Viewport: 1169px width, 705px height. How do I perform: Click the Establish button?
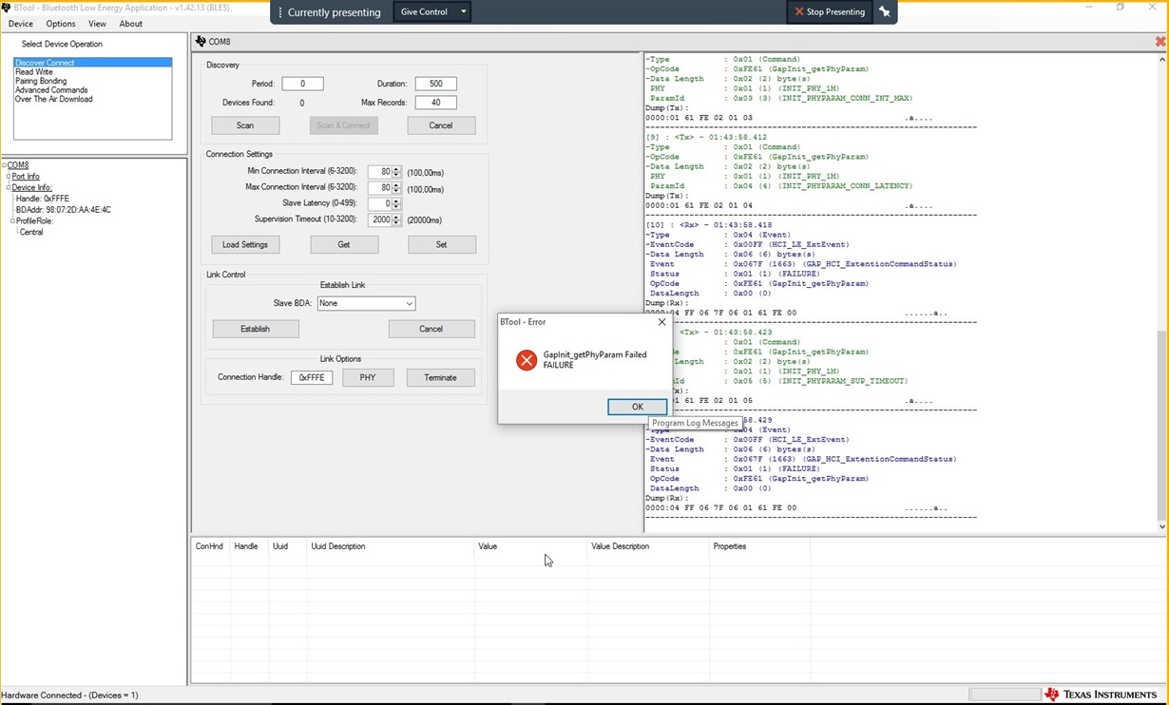click(x=256, y=329)
